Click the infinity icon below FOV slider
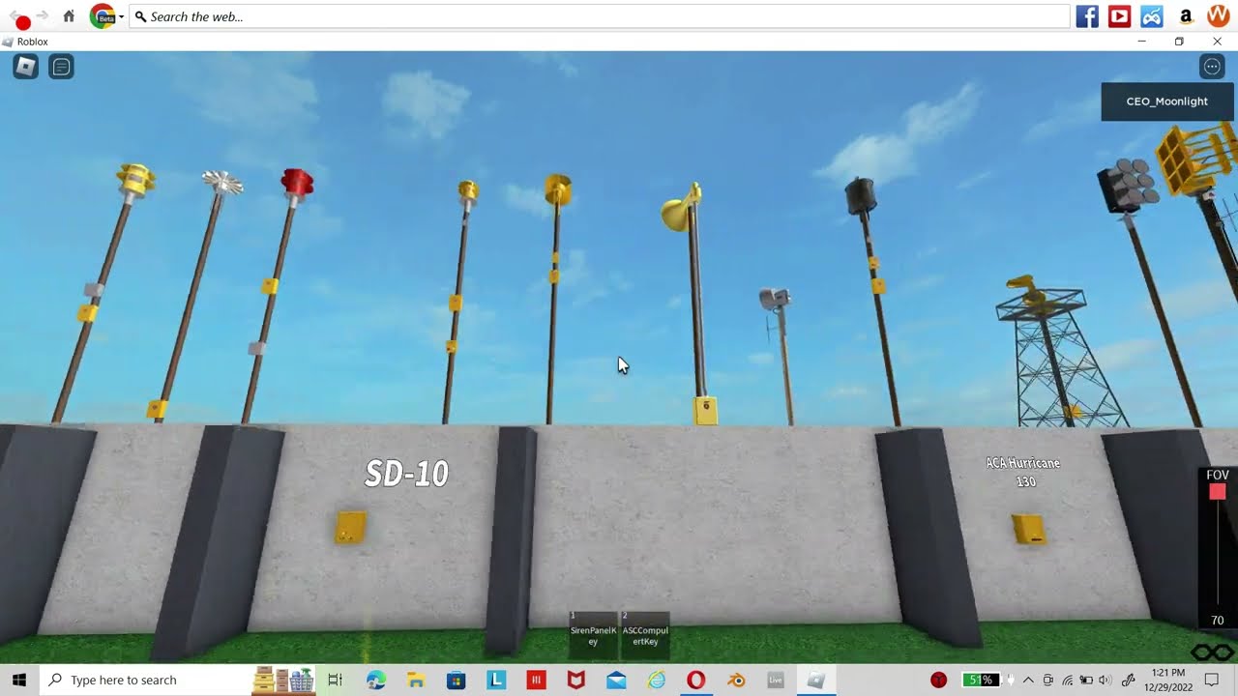The width and height of the screenshot is (1238, 696). (x=1212, y=652)
